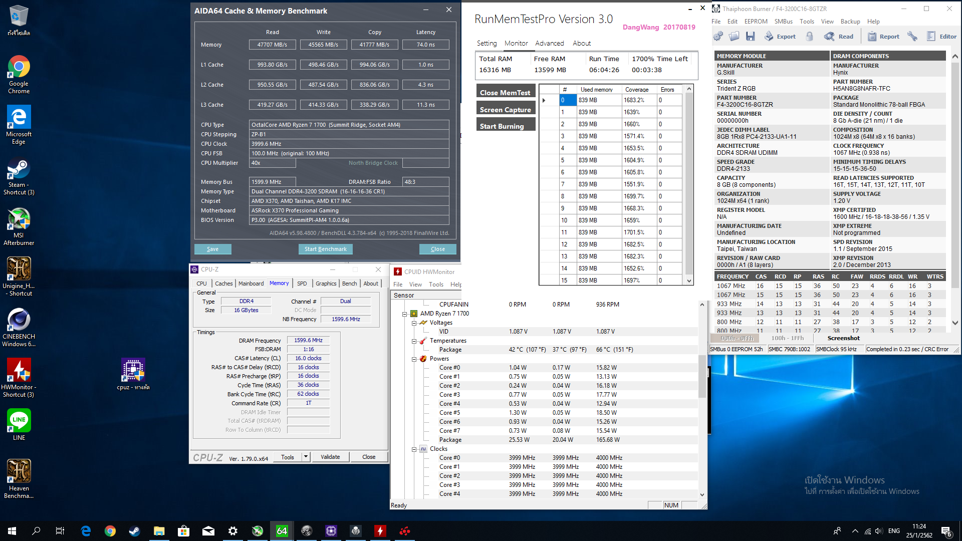Click Save in AIDA64 benchmark window
The height and width of the screenshot is (541, 962).
click(x=212, y=249)
